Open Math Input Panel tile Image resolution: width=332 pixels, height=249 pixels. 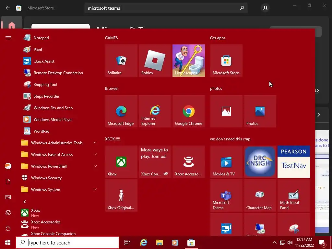294,196
